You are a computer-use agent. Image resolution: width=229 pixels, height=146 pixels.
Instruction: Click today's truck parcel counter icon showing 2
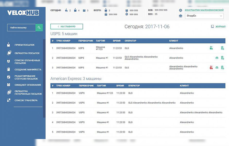pos(66,10)
